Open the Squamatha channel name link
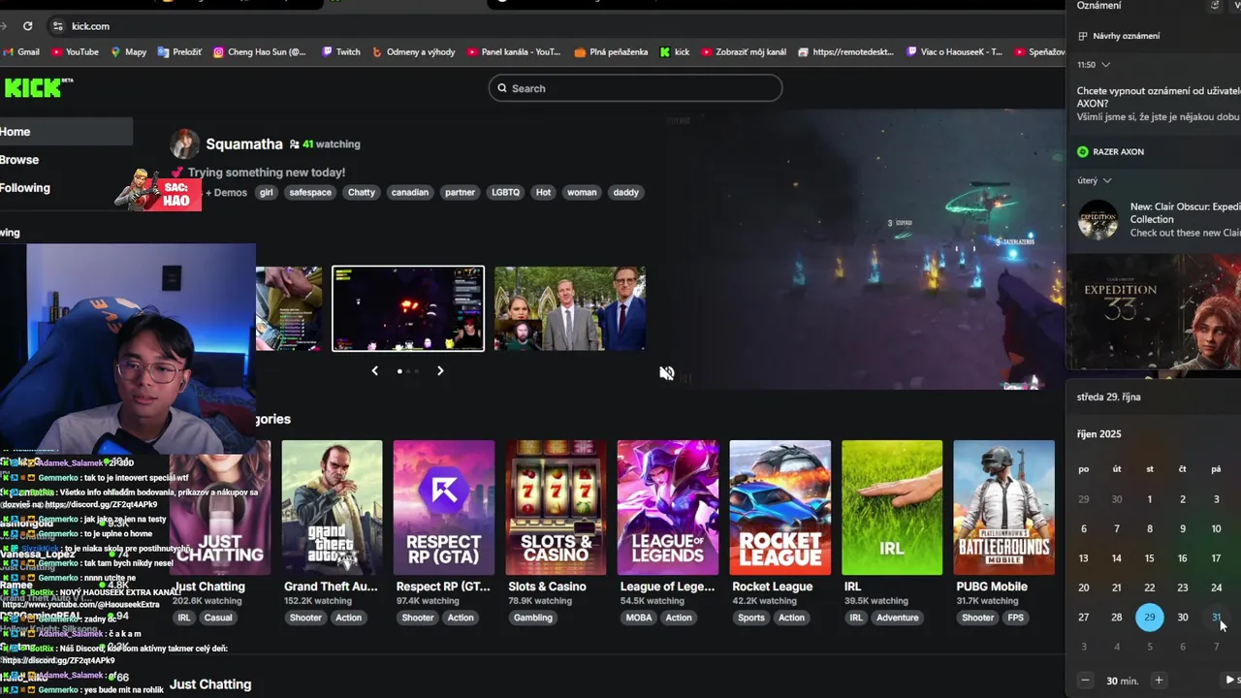1241x698 pixels. [x=244, y=144]
